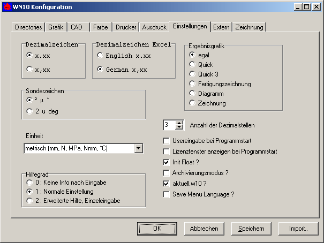Select the '2 u deg' Sonderzeichen option
324x243 pixels.
(x=30, y=111)
